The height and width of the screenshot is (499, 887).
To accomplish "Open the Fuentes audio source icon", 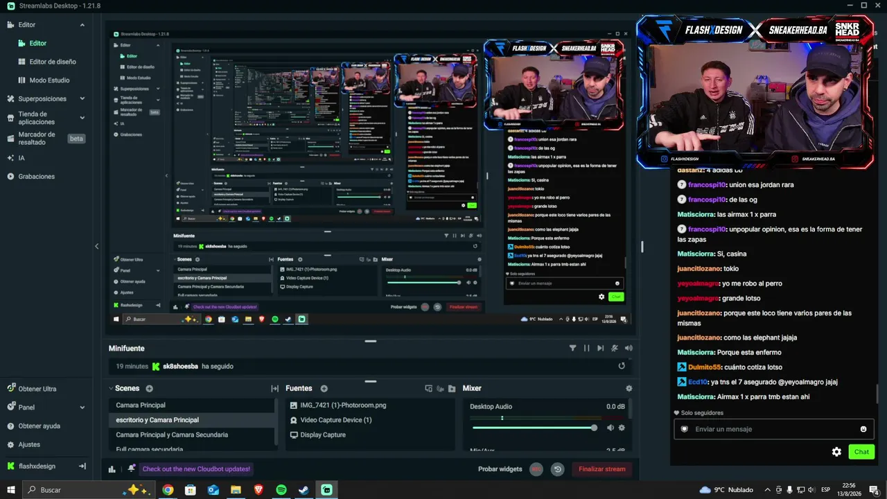I will [440, 389].
